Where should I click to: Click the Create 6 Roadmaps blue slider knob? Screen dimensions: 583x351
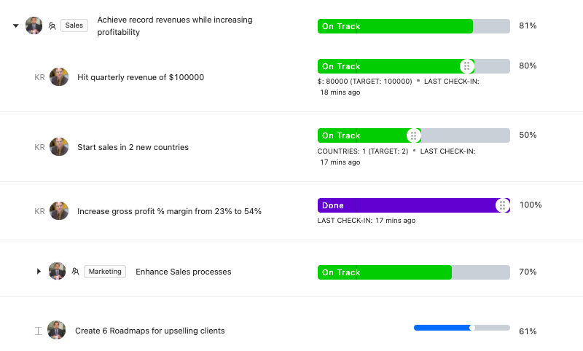pyautogui.click(x=472, y=328)
